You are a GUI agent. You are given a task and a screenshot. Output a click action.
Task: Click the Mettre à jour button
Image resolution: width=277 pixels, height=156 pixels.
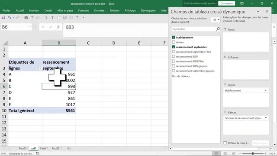tap(261, 143)
